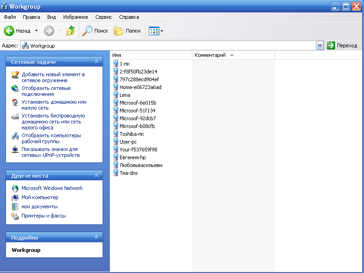Collapse the Другие места panel

(96, 175)
